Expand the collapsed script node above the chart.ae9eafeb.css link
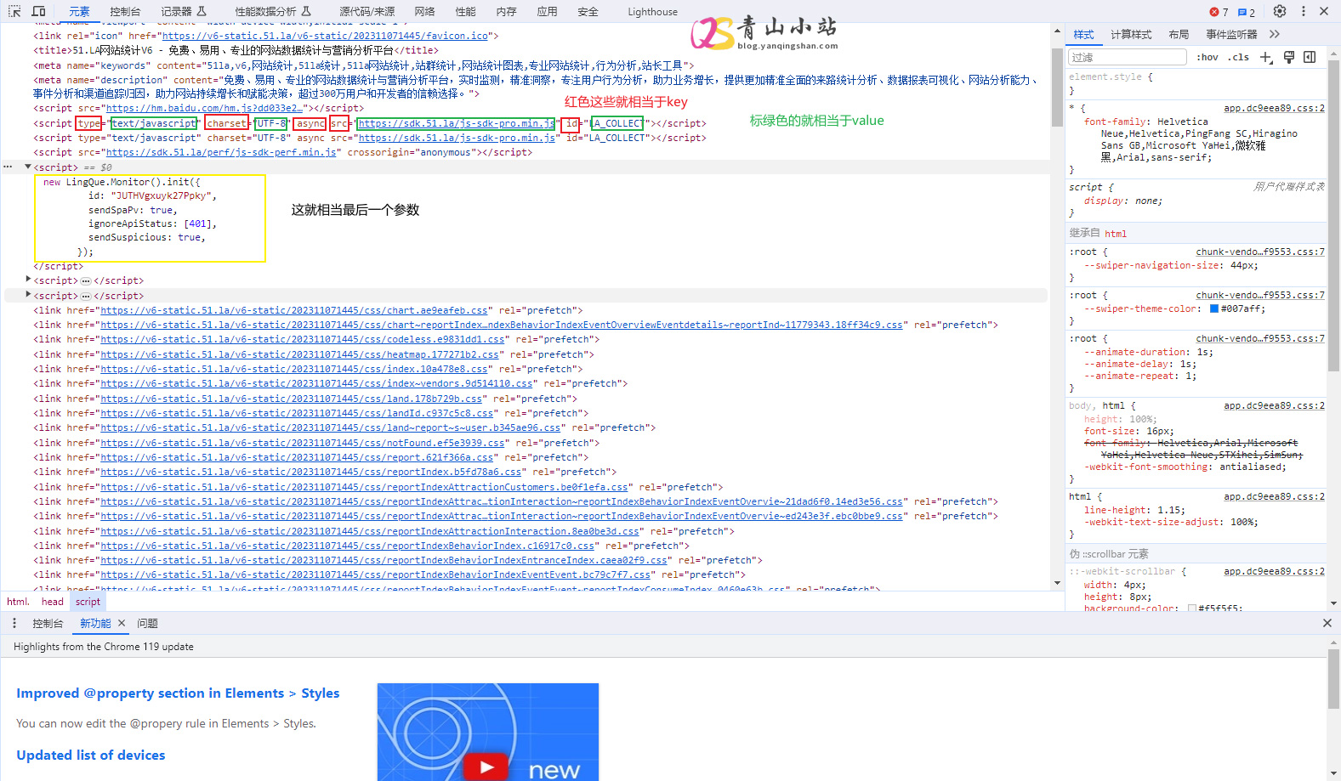 (x=28, y=295)
